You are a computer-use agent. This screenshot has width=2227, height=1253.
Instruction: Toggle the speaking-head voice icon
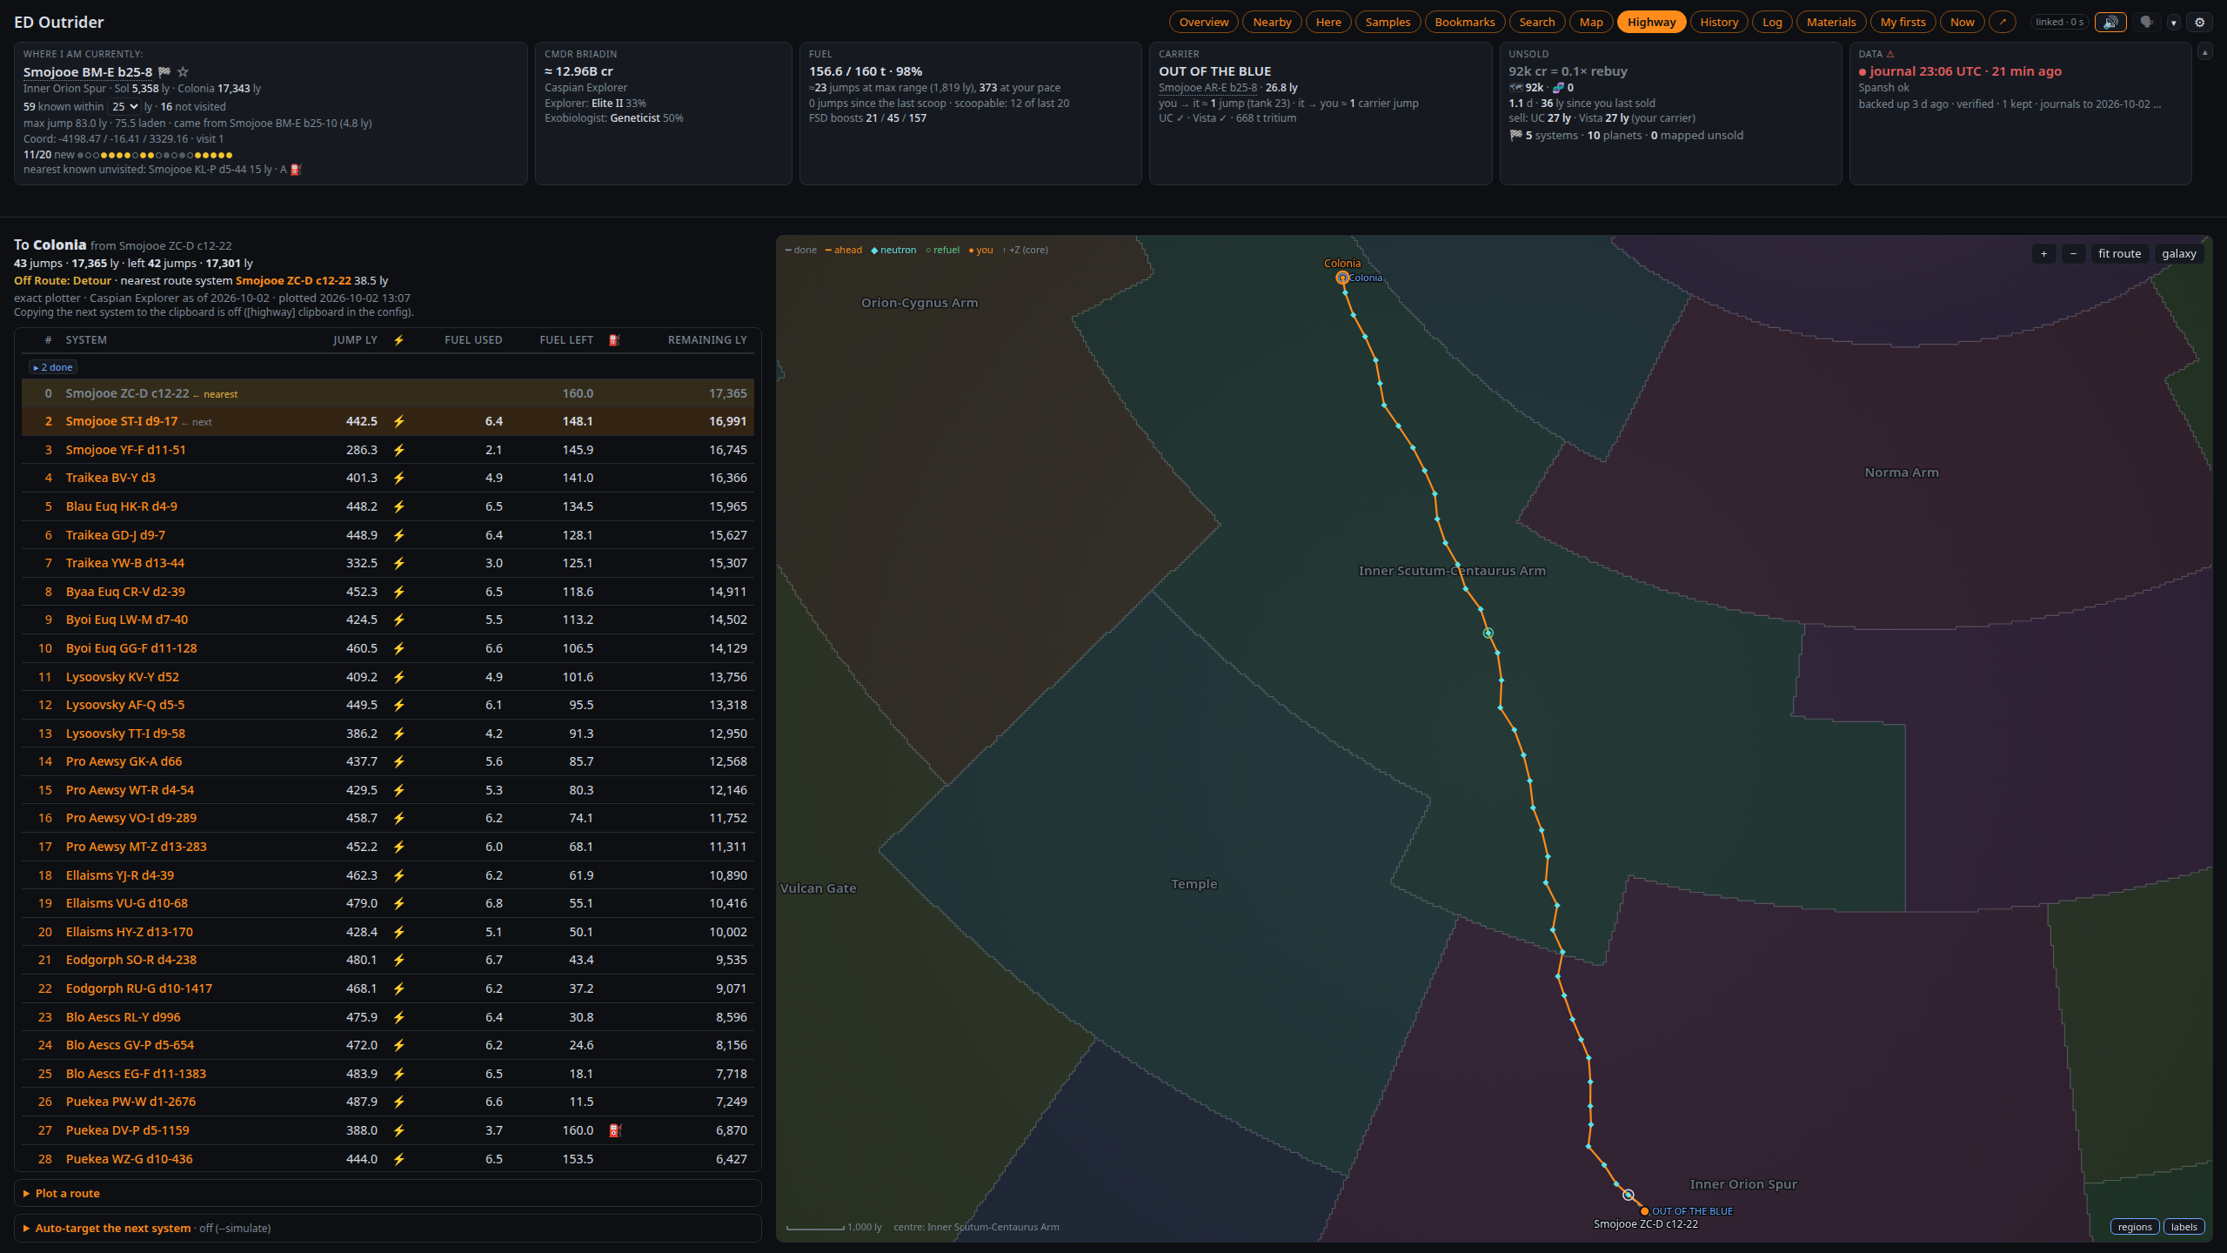(2147, 23)
